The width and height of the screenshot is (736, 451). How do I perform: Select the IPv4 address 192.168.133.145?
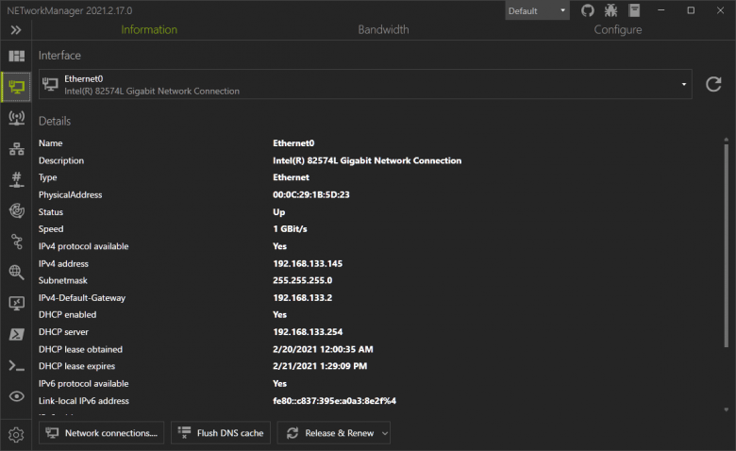point(308,264)
